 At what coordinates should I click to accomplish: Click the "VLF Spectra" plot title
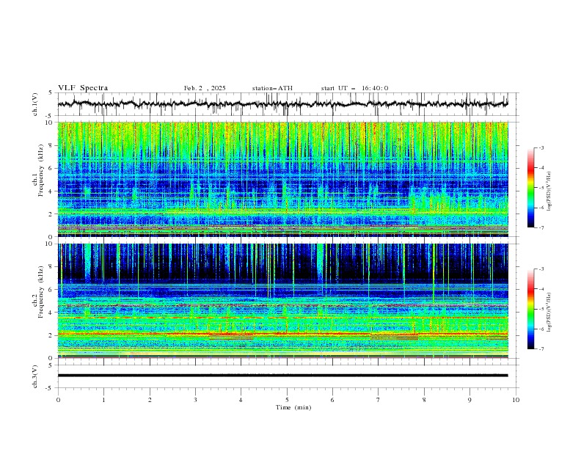(x=83, y=88)
